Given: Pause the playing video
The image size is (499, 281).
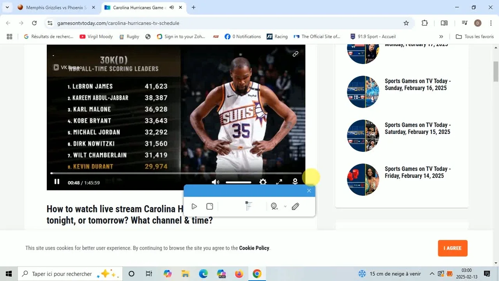Looking at the screenshot, I should click(57, 182).
